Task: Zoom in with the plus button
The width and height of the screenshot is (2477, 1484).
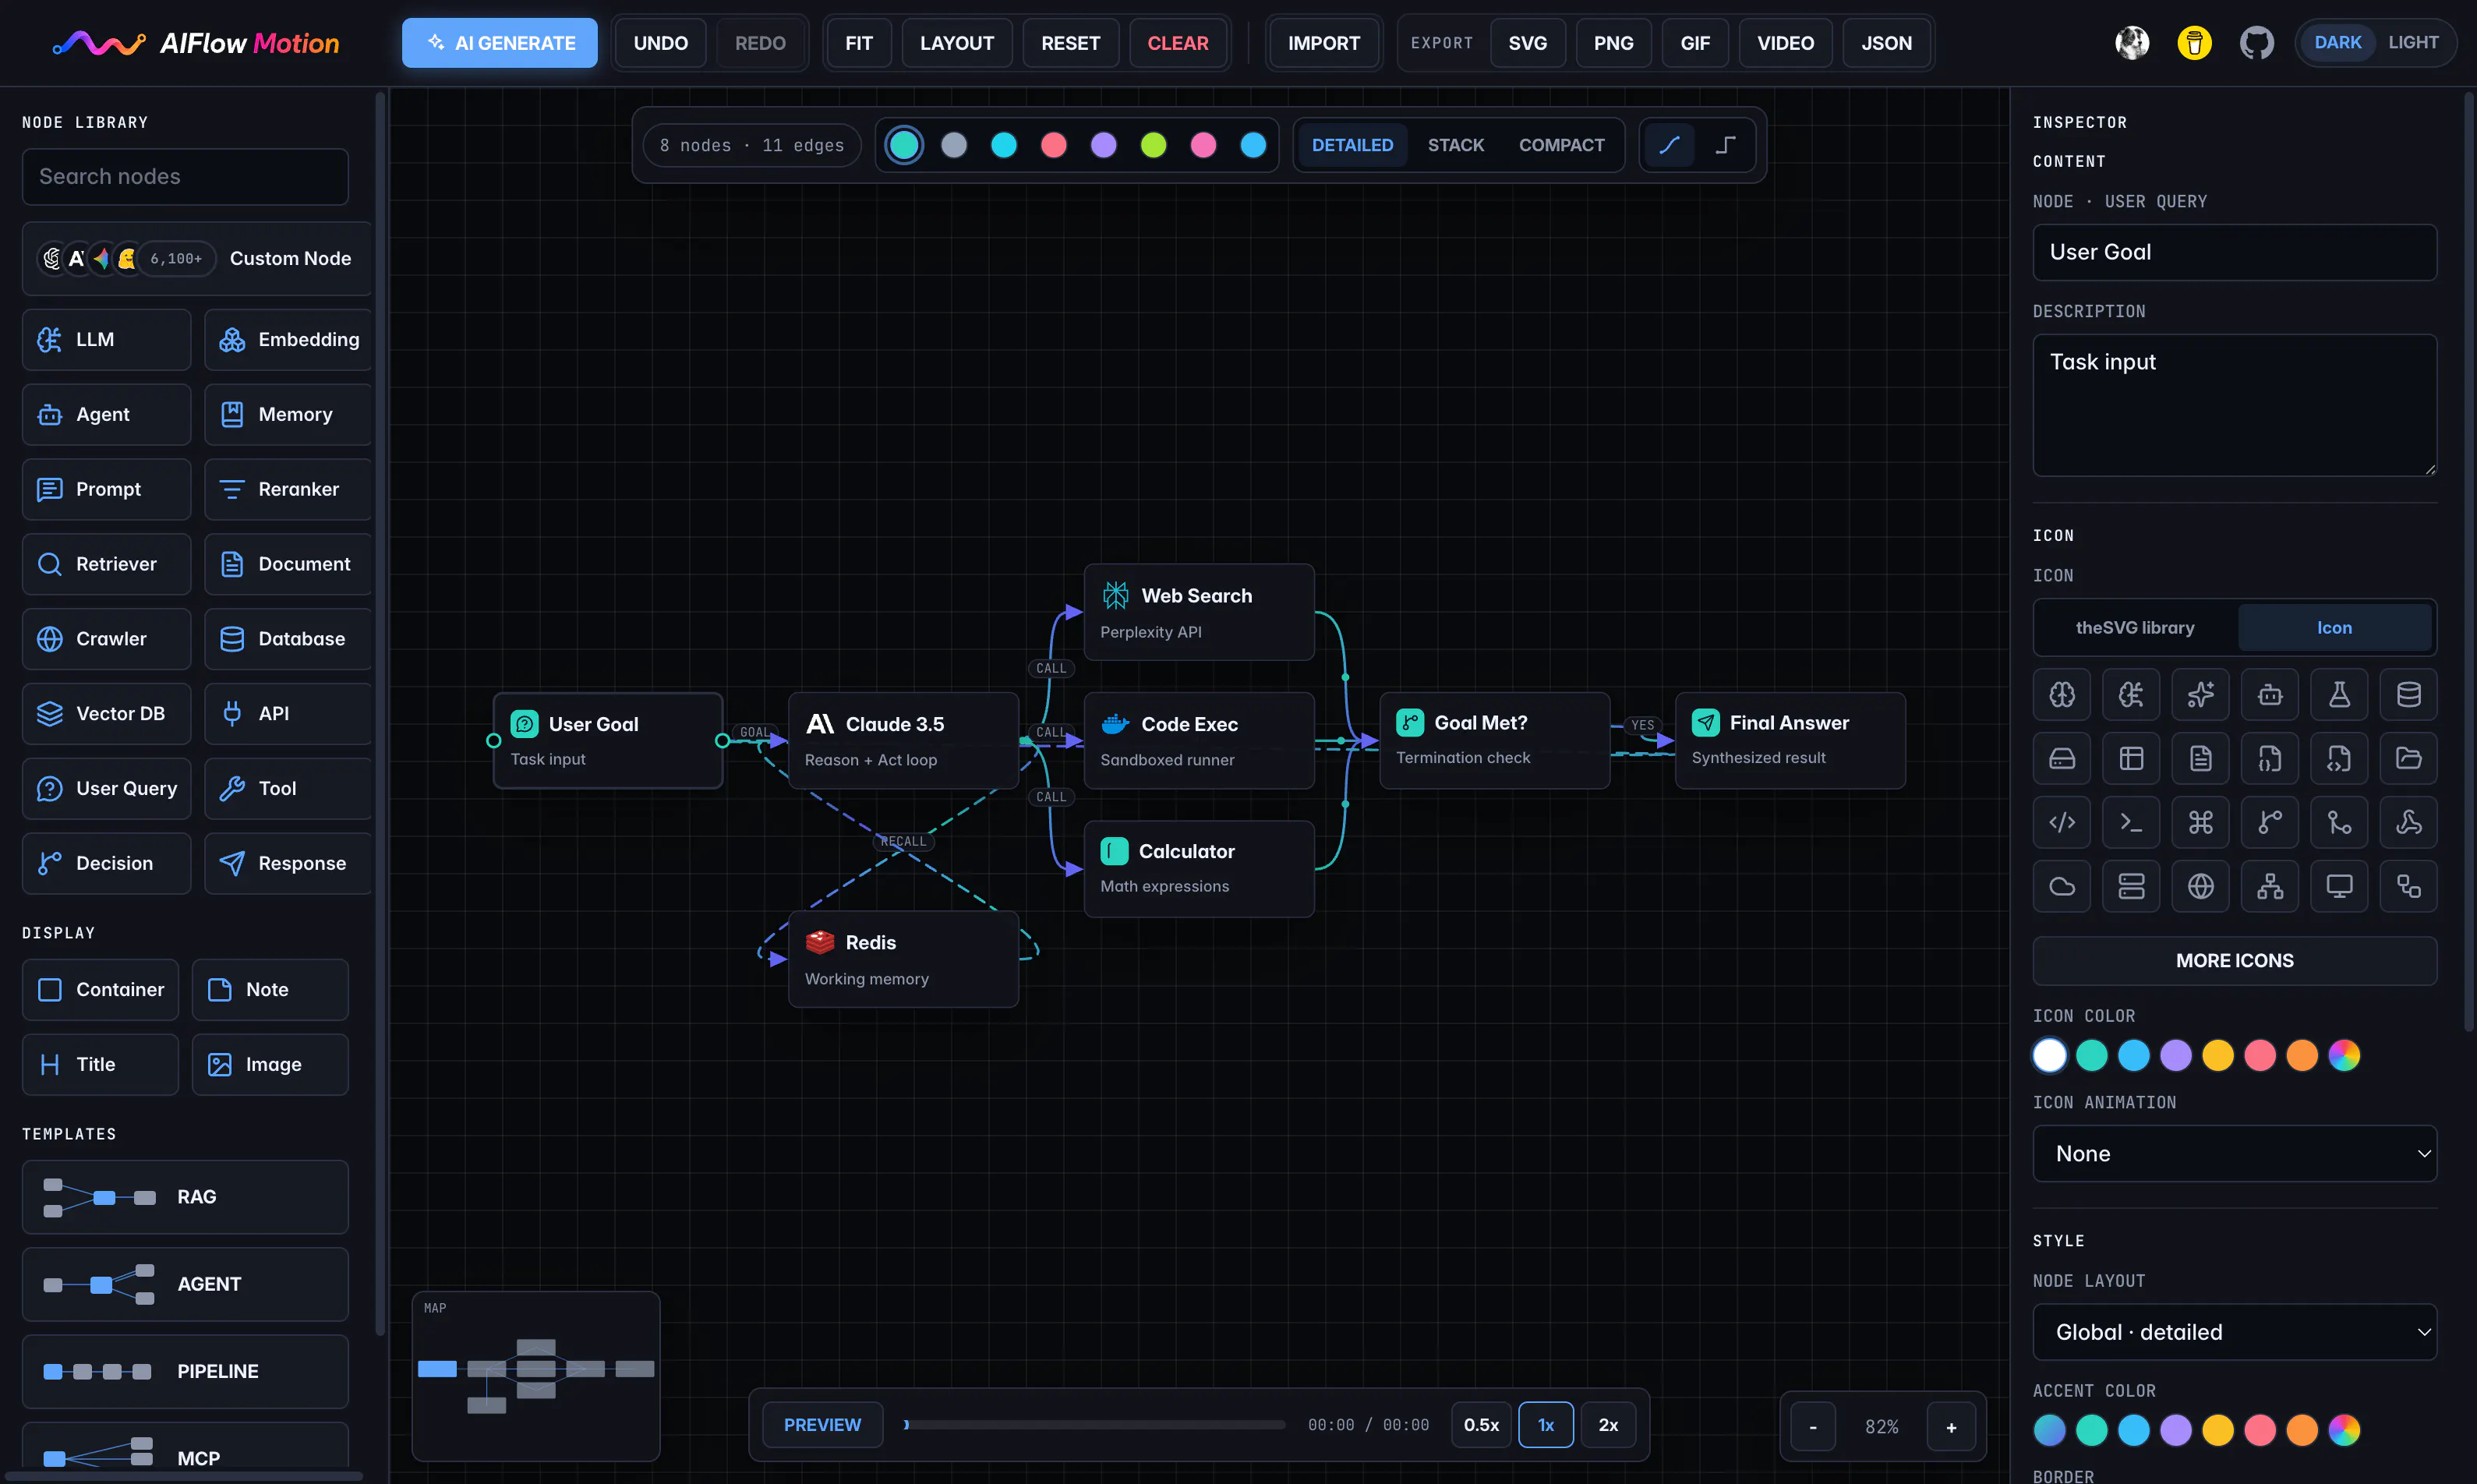Action: [1950, 1427]
